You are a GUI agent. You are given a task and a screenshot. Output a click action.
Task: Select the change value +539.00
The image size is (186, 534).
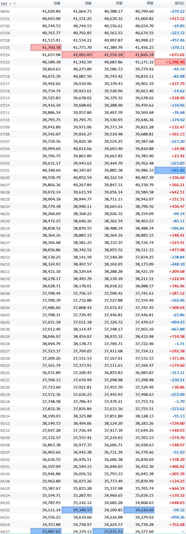177,424
